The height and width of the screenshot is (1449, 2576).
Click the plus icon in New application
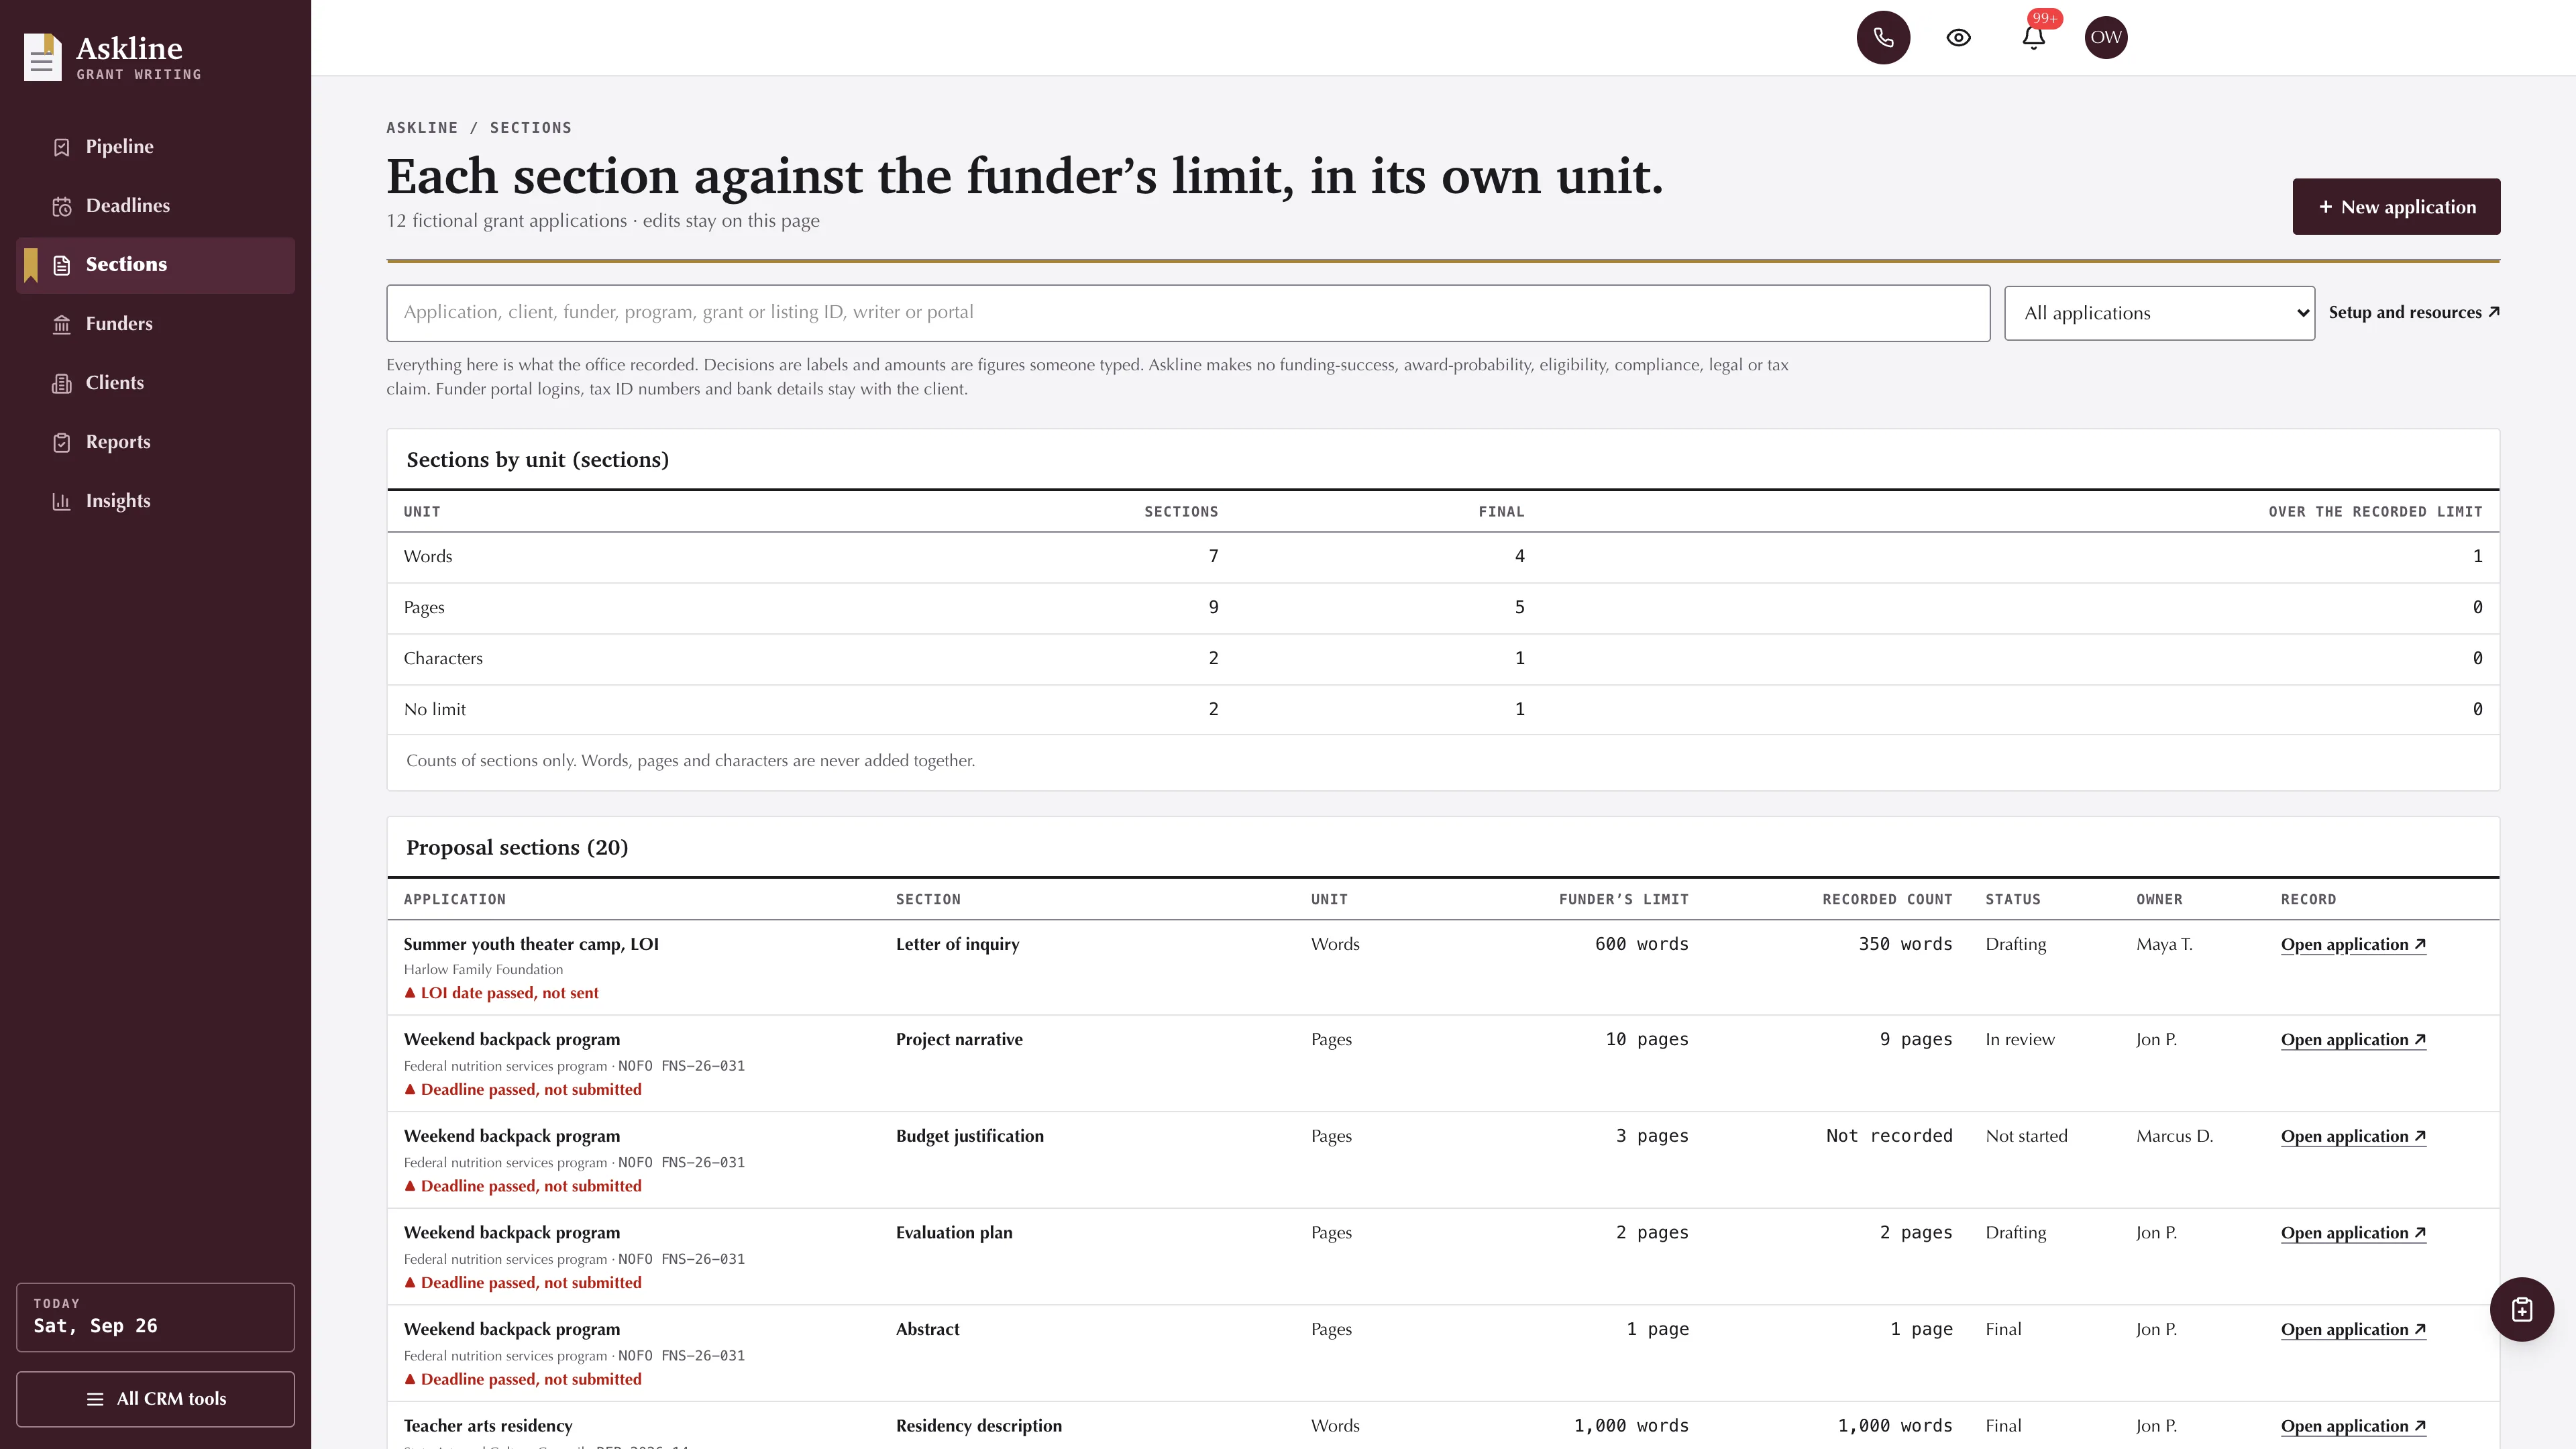pos(2325,207)
